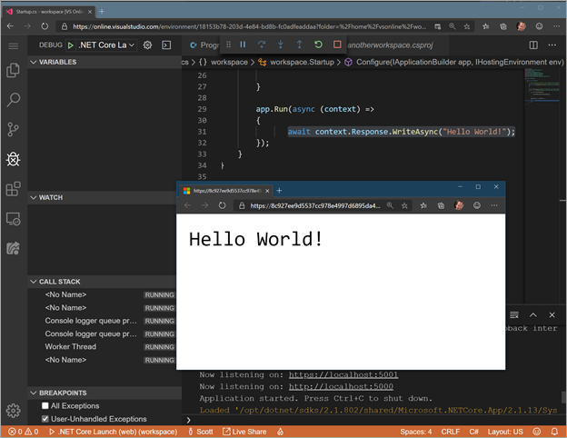Collapse the VARIABLES section

click(104, 62)
